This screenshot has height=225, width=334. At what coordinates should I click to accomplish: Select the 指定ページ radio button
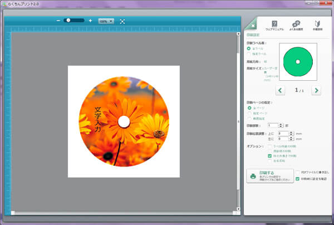click(x=249, y=113)
